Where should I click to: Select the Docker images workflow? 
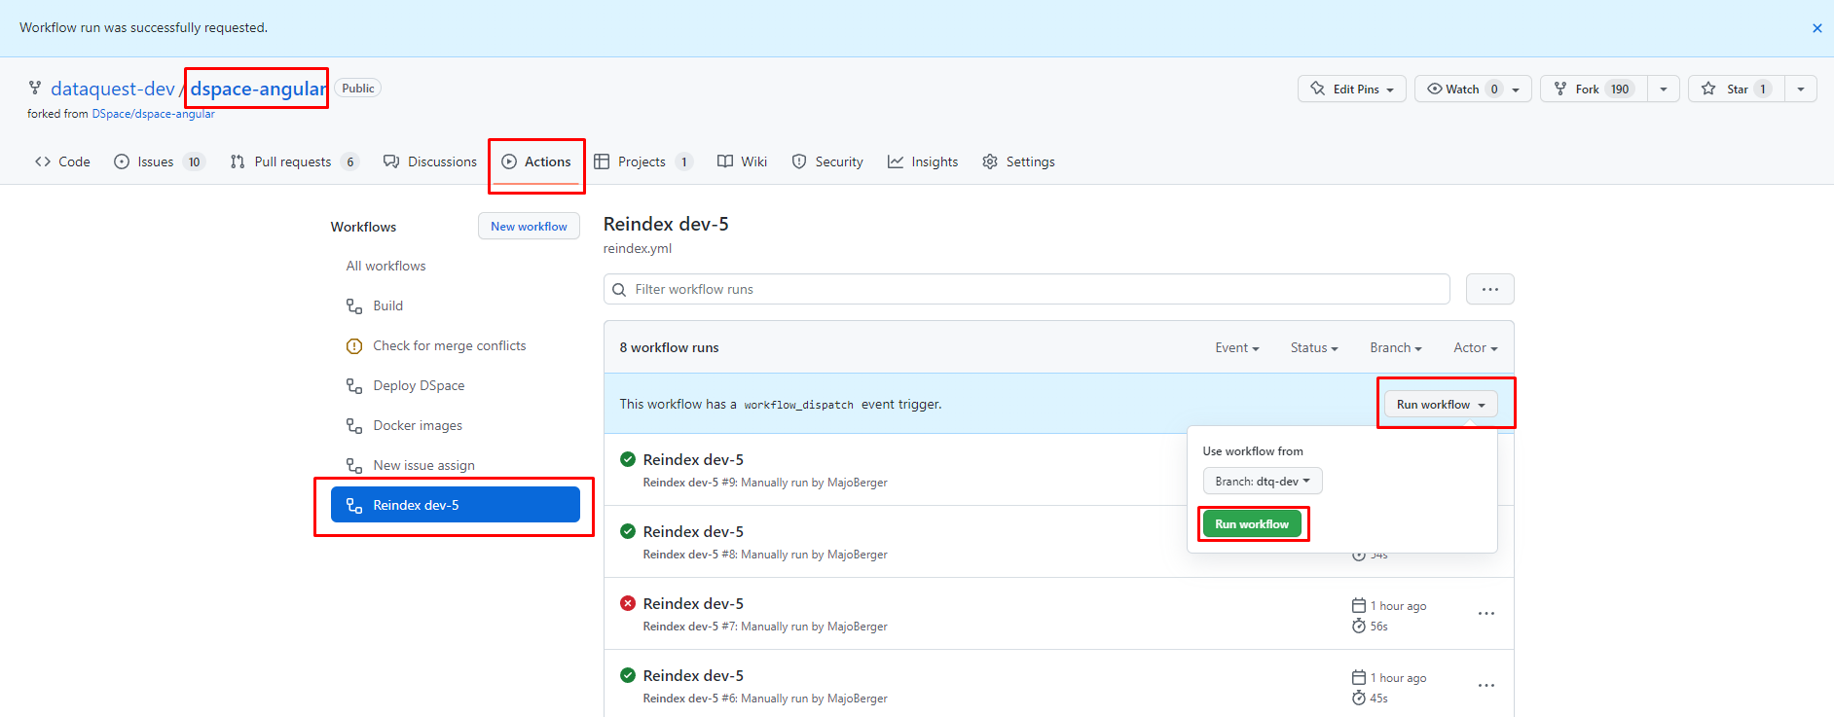pyautogui.click(x=455, y=425)
